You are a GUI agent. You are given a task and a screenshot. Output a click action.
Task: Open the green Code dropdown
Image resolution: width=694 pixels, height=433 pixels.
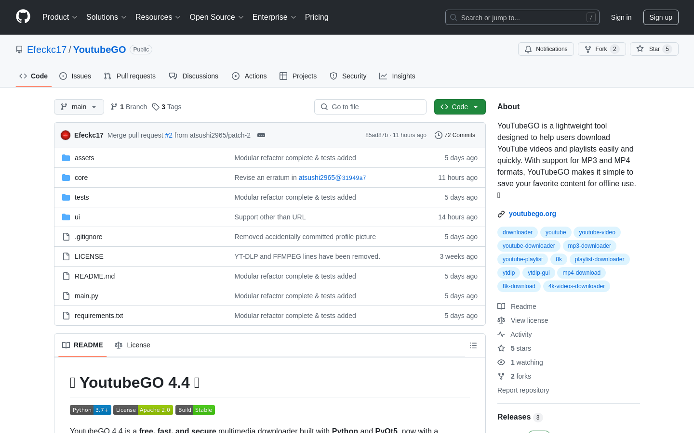pyautogui.click(x=460, y=107)
